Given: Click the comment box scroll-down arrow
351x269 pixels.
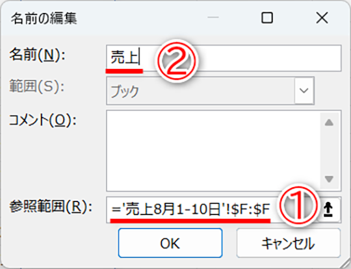Looking at the screenshot, I should (329, 179).
